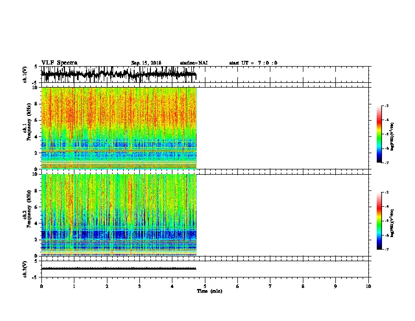Click the "ch.1 Frequency (kHz)" axis label
Image resolution: width=415 pixels, height=321 pixels.
(27, 122)
